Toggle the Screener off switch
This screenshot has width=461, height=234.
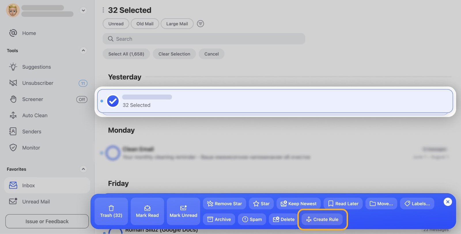click(82, 99)
